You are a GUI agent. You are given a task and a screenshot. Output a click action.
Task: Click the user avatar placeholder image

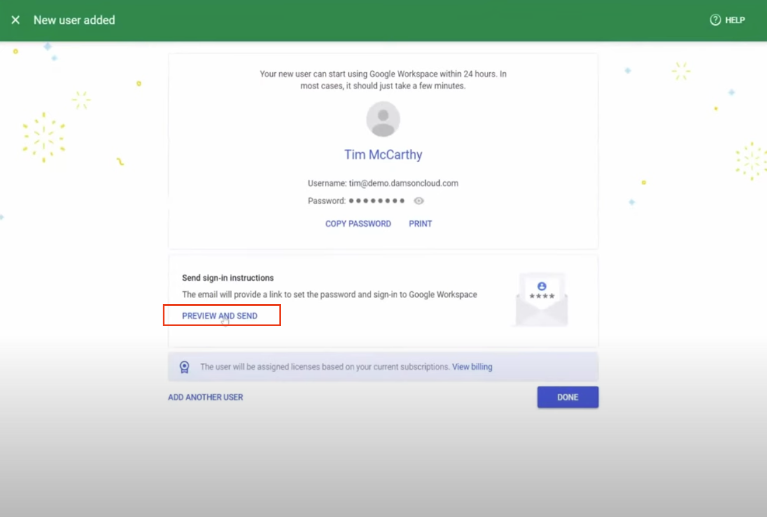[383, 119]
